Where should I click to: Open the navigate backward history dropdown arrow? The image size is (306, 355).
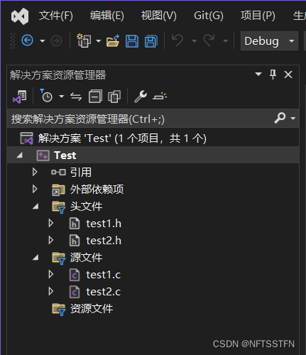(43, 41)
